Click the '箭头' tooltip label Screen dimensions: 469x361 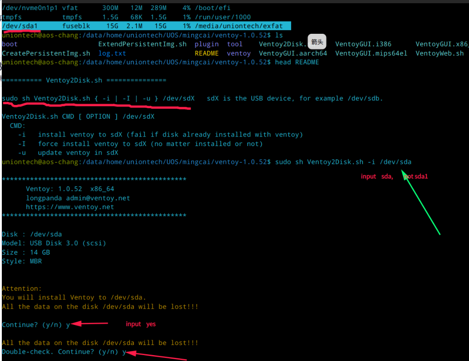click(x=317, y=42)
